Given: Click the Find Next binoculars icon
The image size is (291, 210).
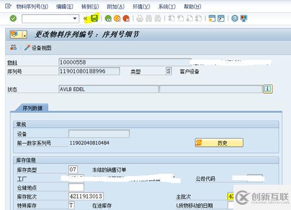Looking at the screenshot, I should (x=158, y=18).
